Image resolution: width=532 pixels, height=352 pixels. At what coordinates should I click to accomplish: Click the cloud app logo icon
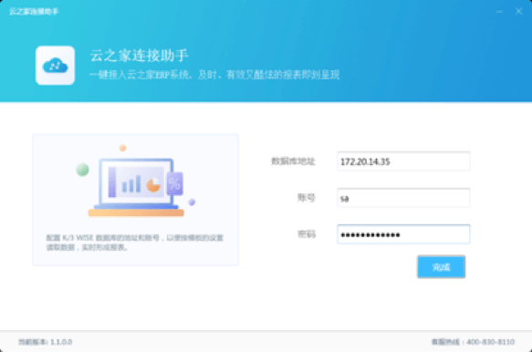click(x=56, y=66)
